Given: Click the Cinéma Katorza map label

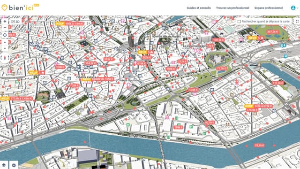Looking at the screenshot, I should click(x=86, y=77).
